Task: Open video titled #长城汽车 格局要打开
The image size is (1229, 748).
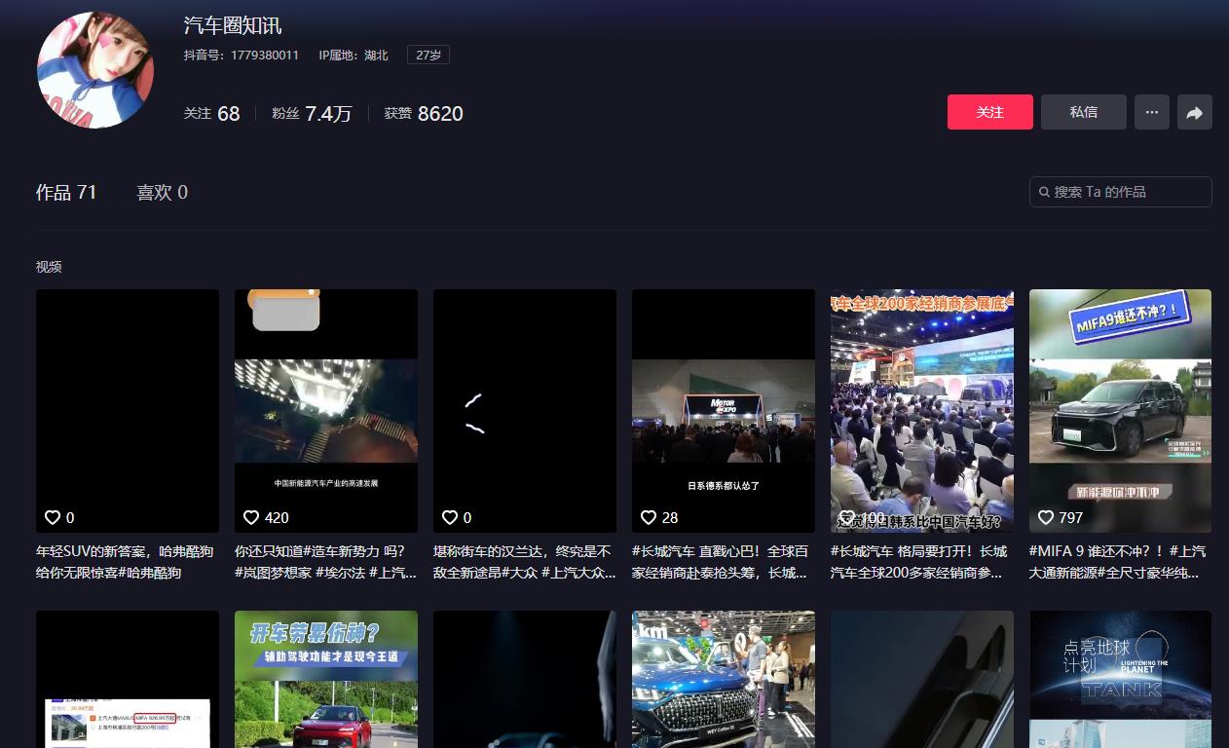Action: point(920,562)
